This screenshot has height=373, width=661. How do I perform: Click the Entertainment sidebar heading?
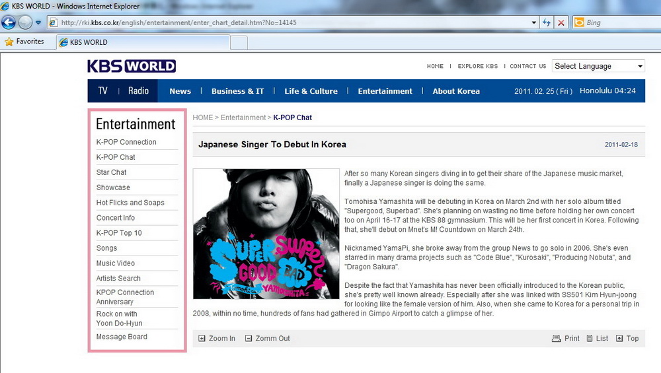[x=136, y=123]
